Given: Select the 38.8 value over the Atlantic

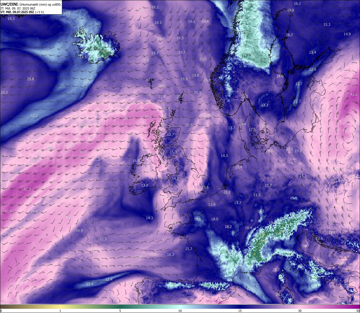Looking at the screenshot, I should tap(83, 152).
